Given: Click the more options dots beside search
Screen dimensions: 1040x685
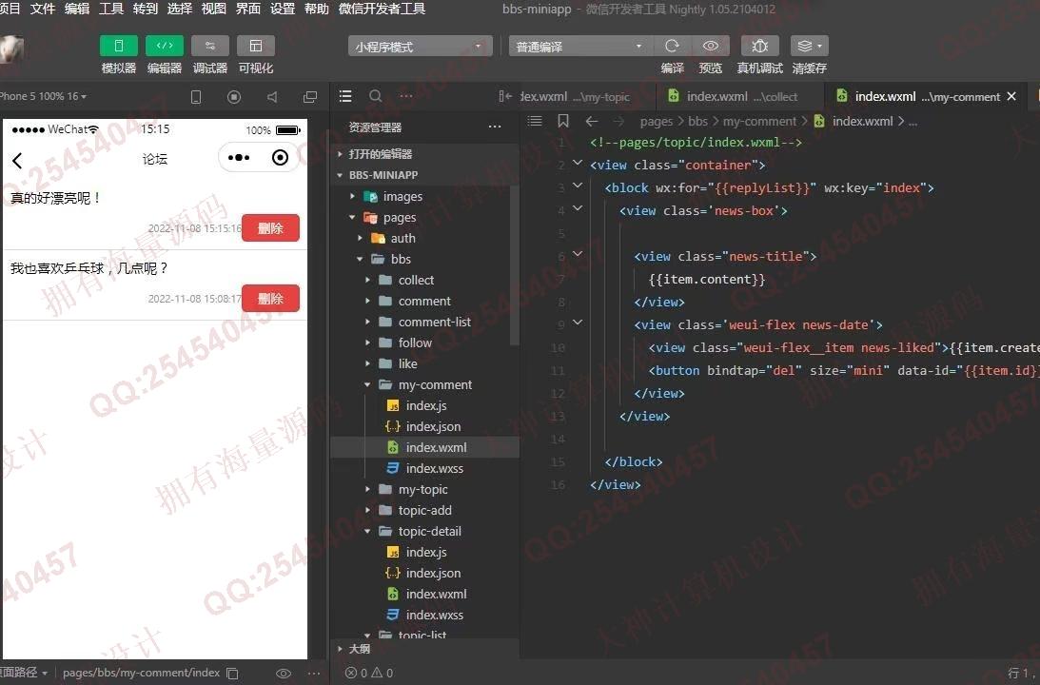Looking at the screenshot, I should point(406,96).
